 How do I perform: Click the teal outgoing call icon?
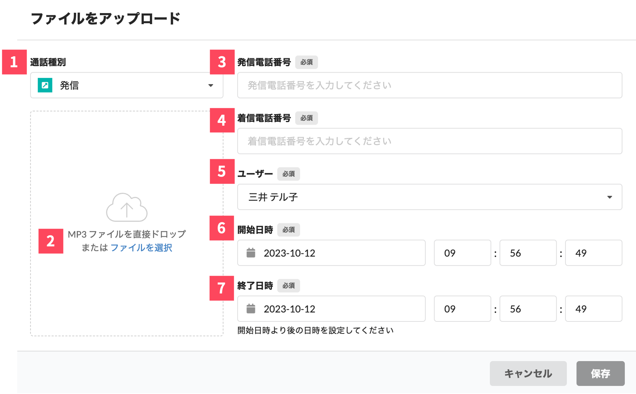45,85
